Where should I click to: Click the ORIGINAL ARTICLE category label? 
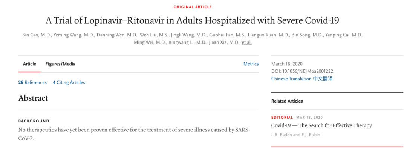pos(193,7)
